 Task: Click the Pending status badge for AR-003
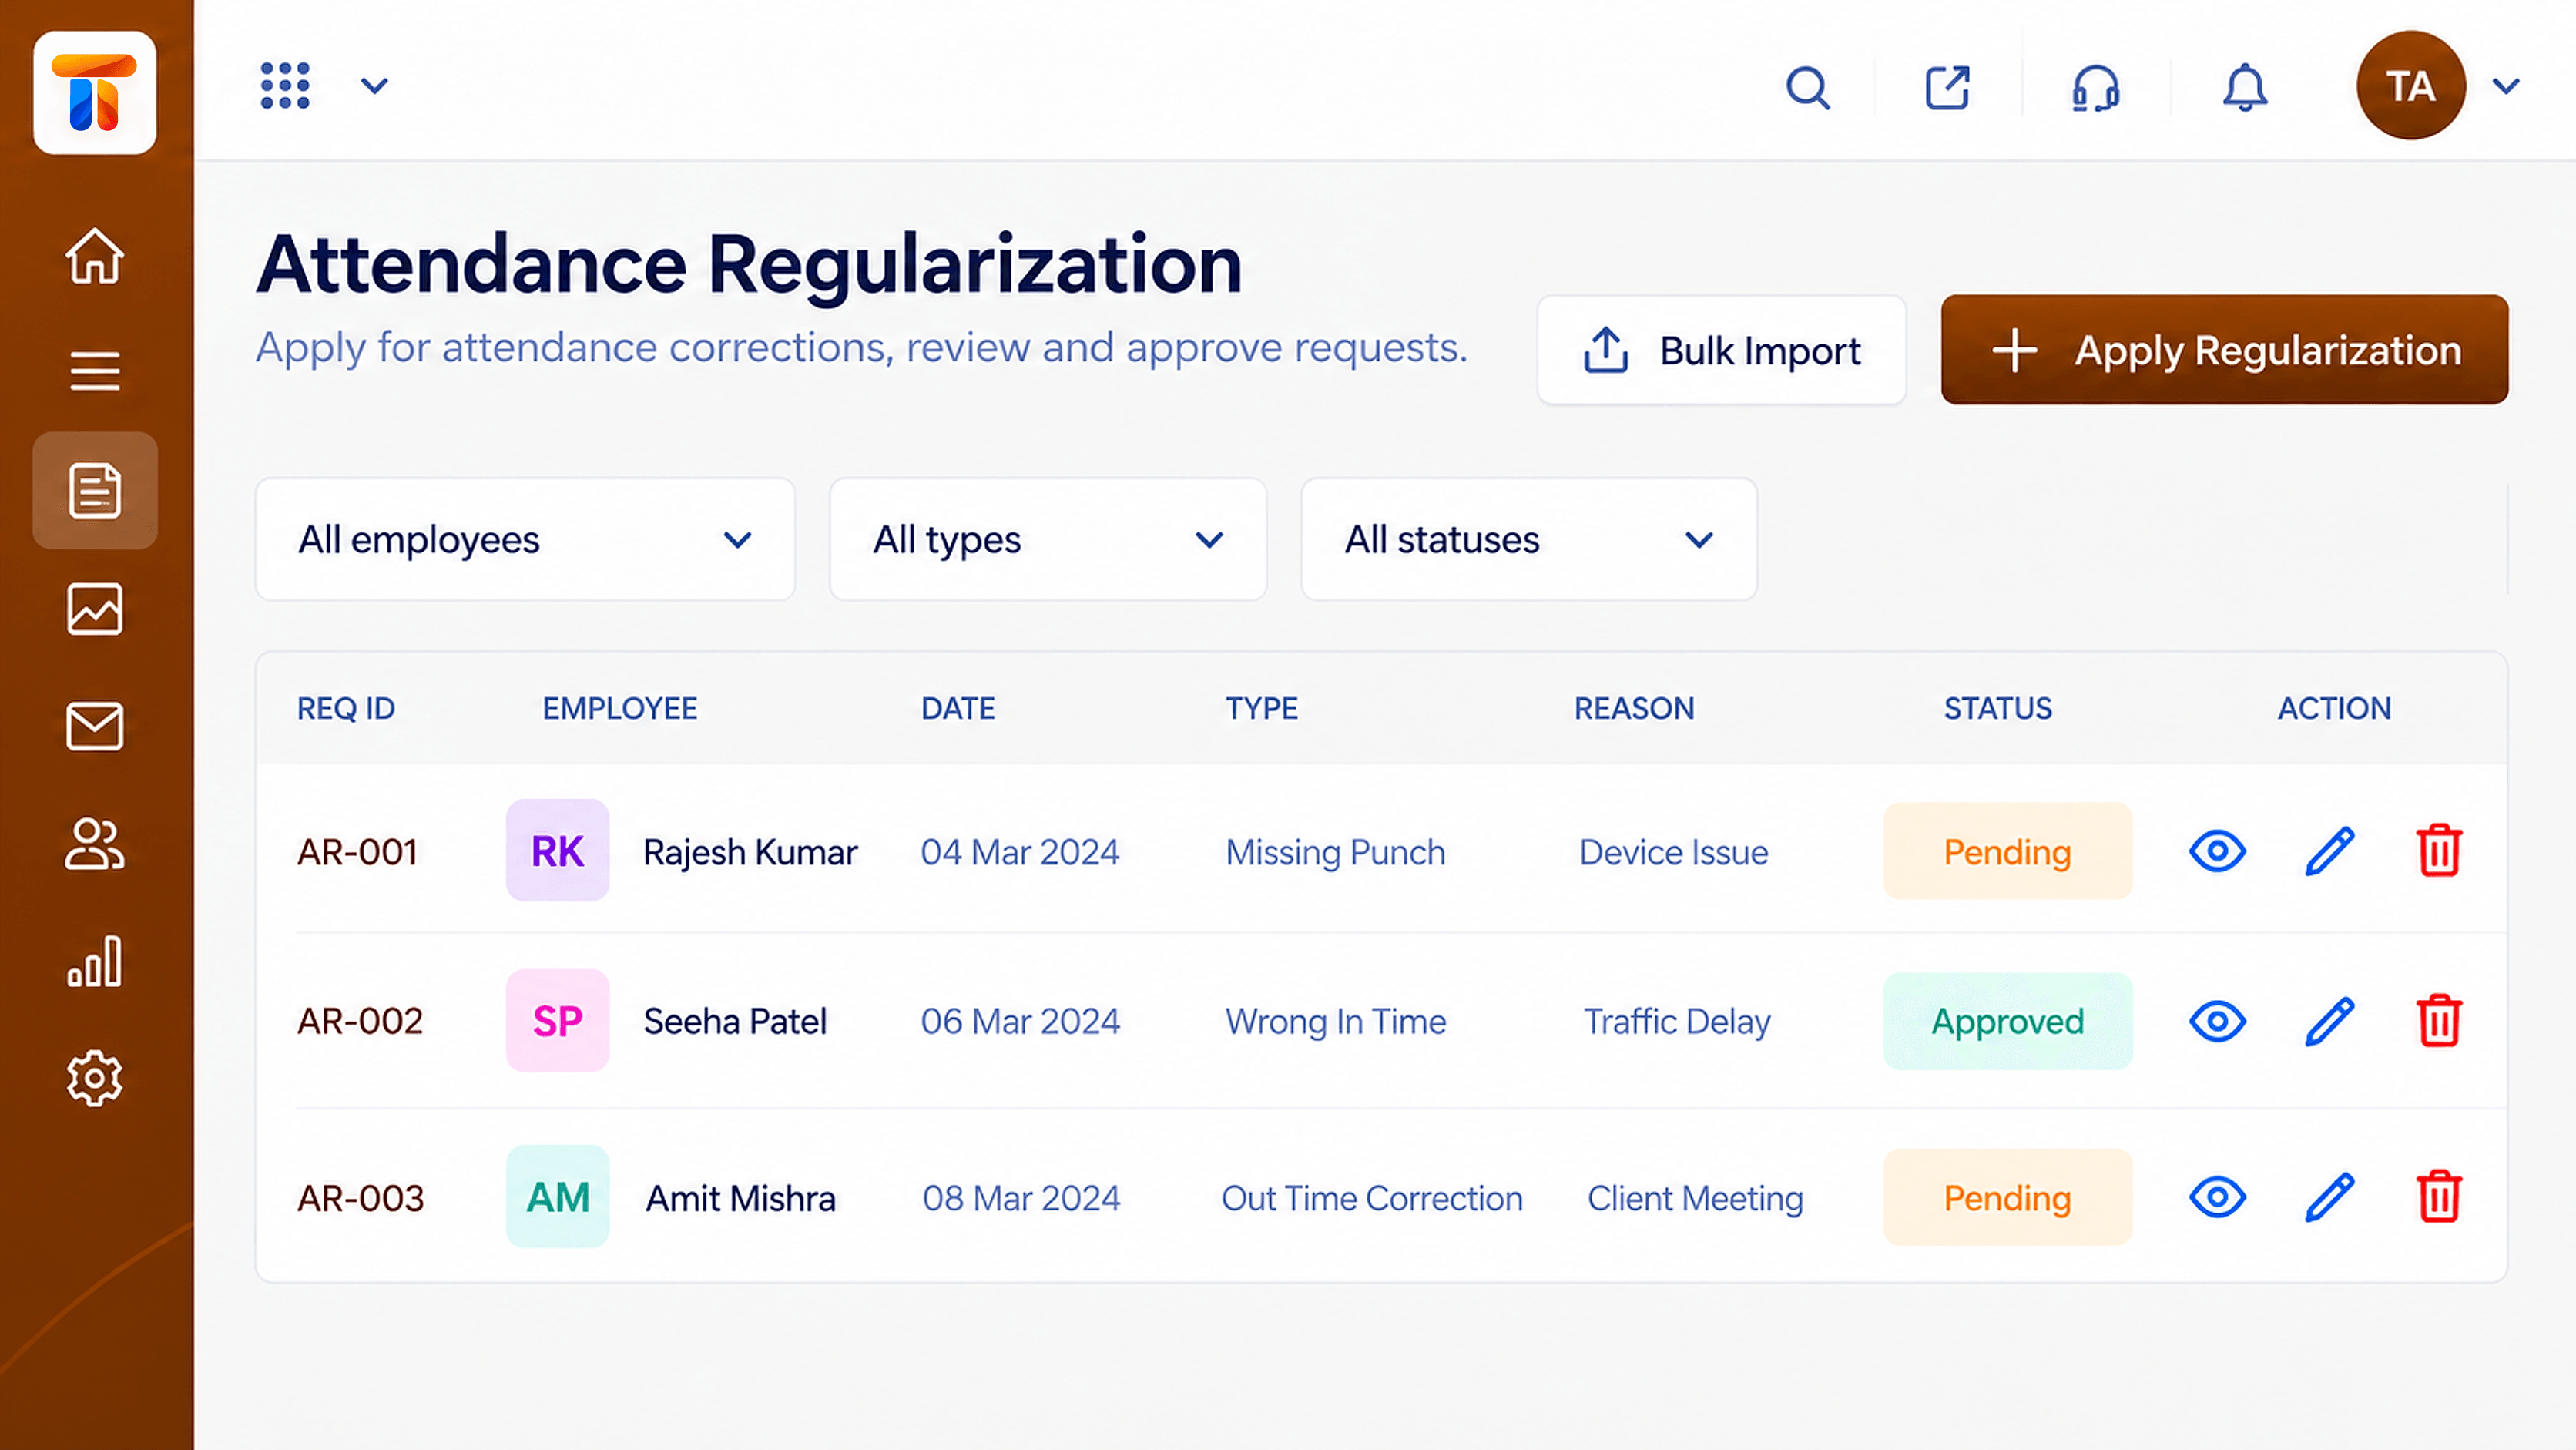[2007, 1197]
